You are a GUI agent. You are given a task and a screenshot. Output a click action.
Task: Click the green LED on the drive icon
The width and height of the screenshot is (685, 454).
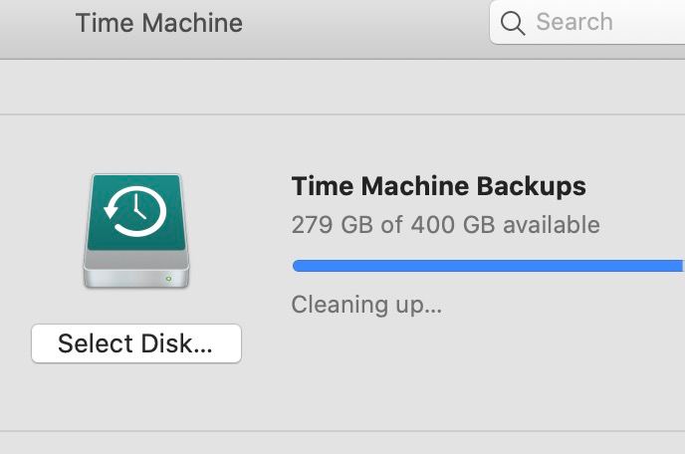[168, 279]
